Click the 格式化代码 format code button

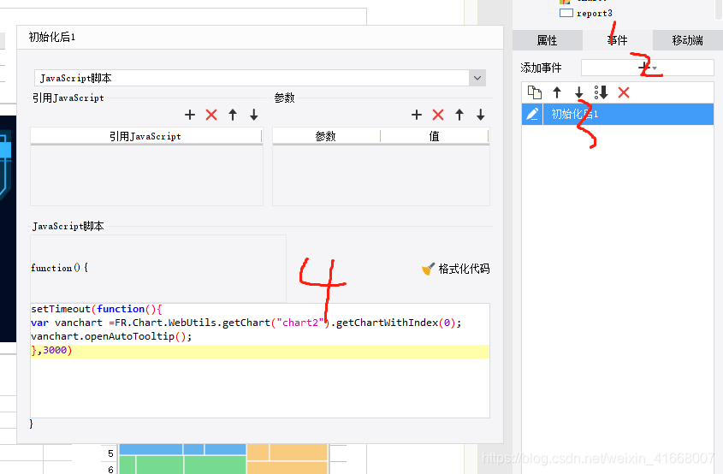tap(455, 269)
